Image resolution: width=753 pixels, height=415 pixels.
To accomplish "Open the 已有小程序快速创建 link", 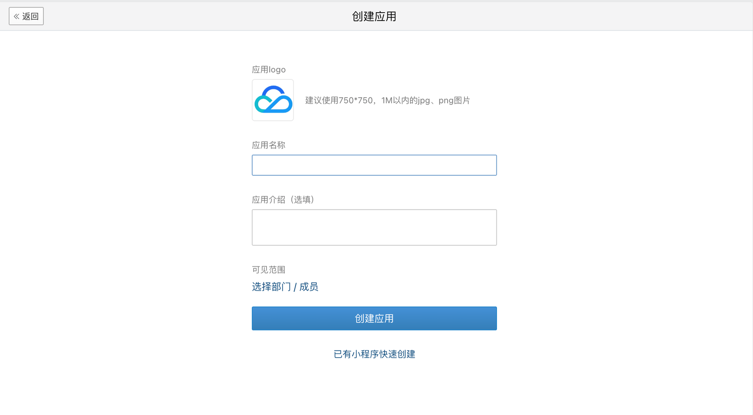I will tap(374, 354).
